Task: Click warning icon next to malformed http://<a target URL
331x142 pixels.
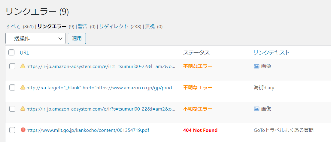Action: 23,87
